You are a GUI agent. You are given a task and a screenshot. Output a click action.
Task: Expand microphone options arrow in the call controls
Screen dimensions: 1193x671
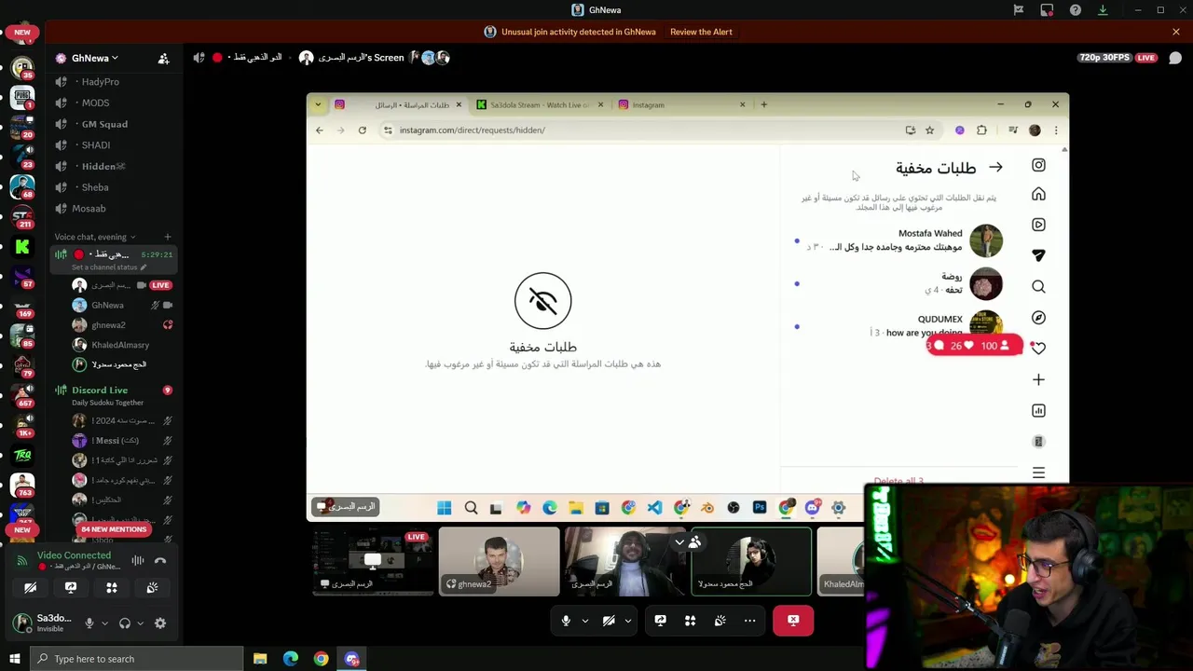[585, 621]
